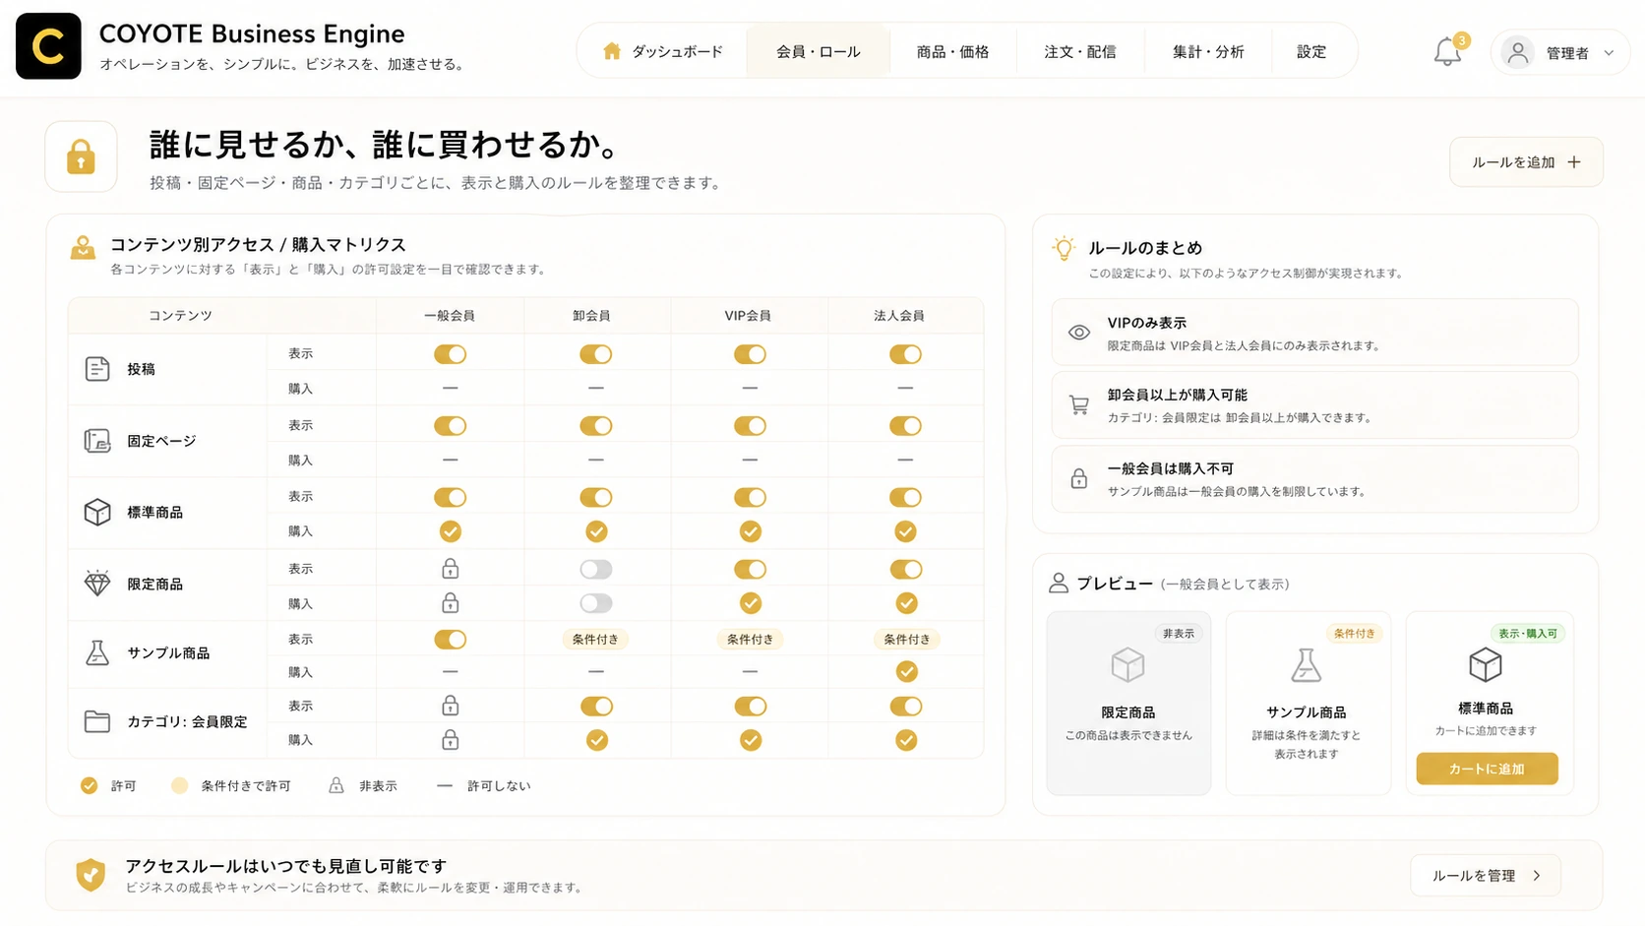1645x926 pixels.
Task: Click the eye icon for VIPのみ表示
Action: click(1079, 333)
